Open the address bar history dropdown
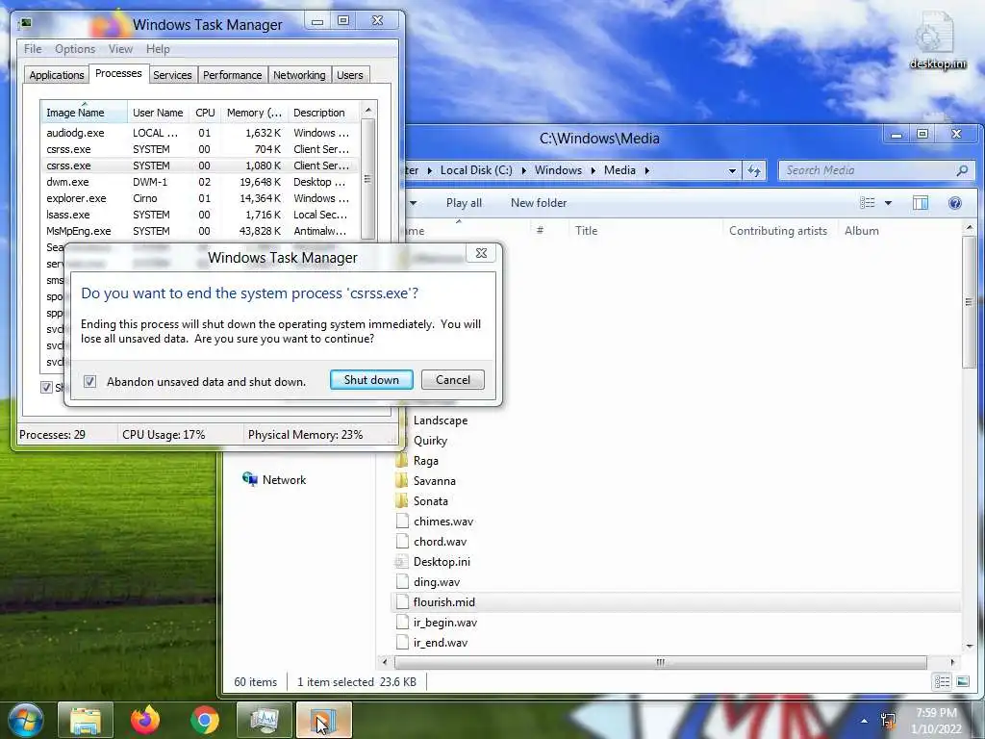The image size is (985, 739). [732, 170]
